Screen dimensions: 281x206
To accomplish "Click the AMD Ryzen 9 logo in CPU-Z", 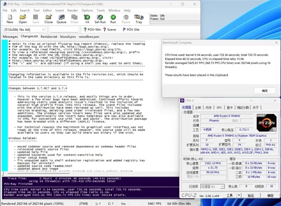I will pyautogui.click(x=266, y=123).
